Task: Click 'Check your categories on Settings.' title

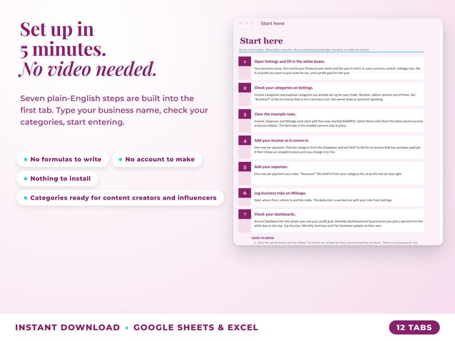Action: click(x=284, y=88)
